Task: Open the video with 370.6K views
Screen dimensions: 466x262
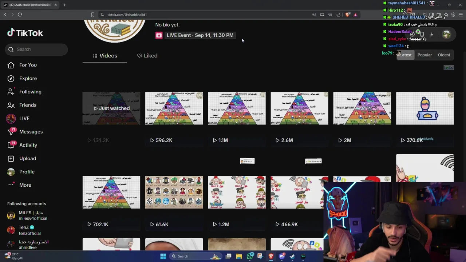Action: (425, 108)
